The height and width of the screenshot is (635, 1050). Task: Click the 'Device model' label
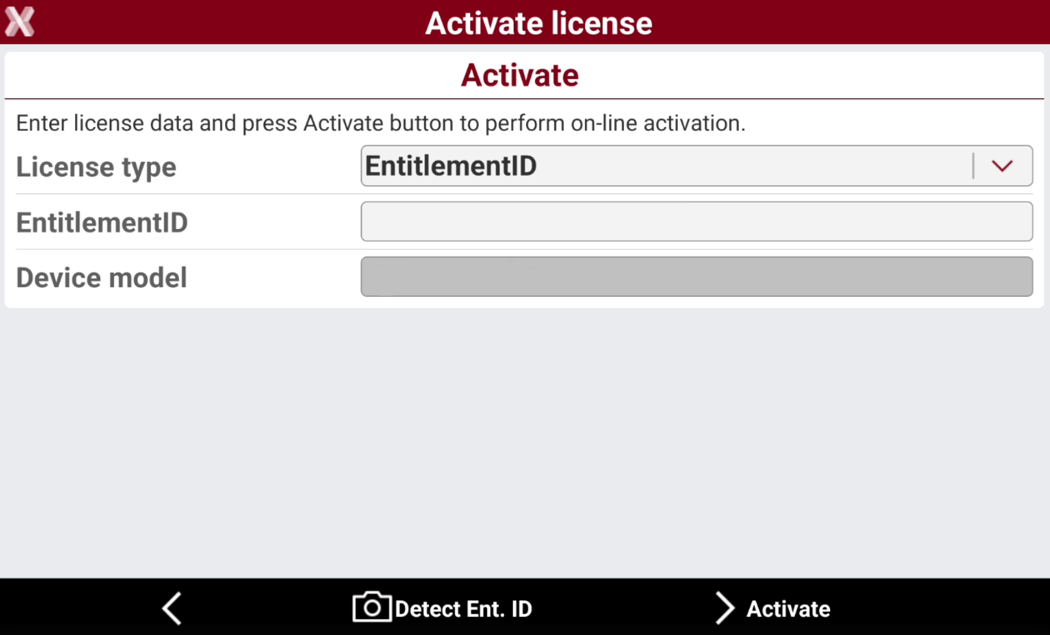[x=101, y=278]
